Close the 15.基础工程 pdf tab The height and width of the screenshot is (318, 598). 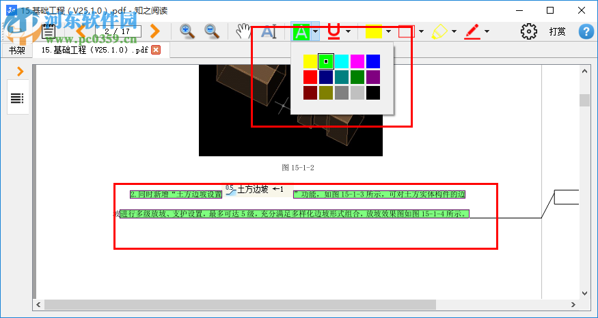point(156,50)
